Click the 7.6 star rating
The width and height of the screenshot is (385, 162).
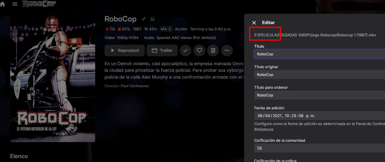click(x=110, y=29)
